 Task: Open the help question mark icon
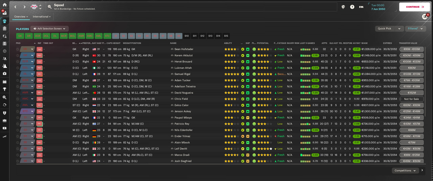click(x=352, y=7)
